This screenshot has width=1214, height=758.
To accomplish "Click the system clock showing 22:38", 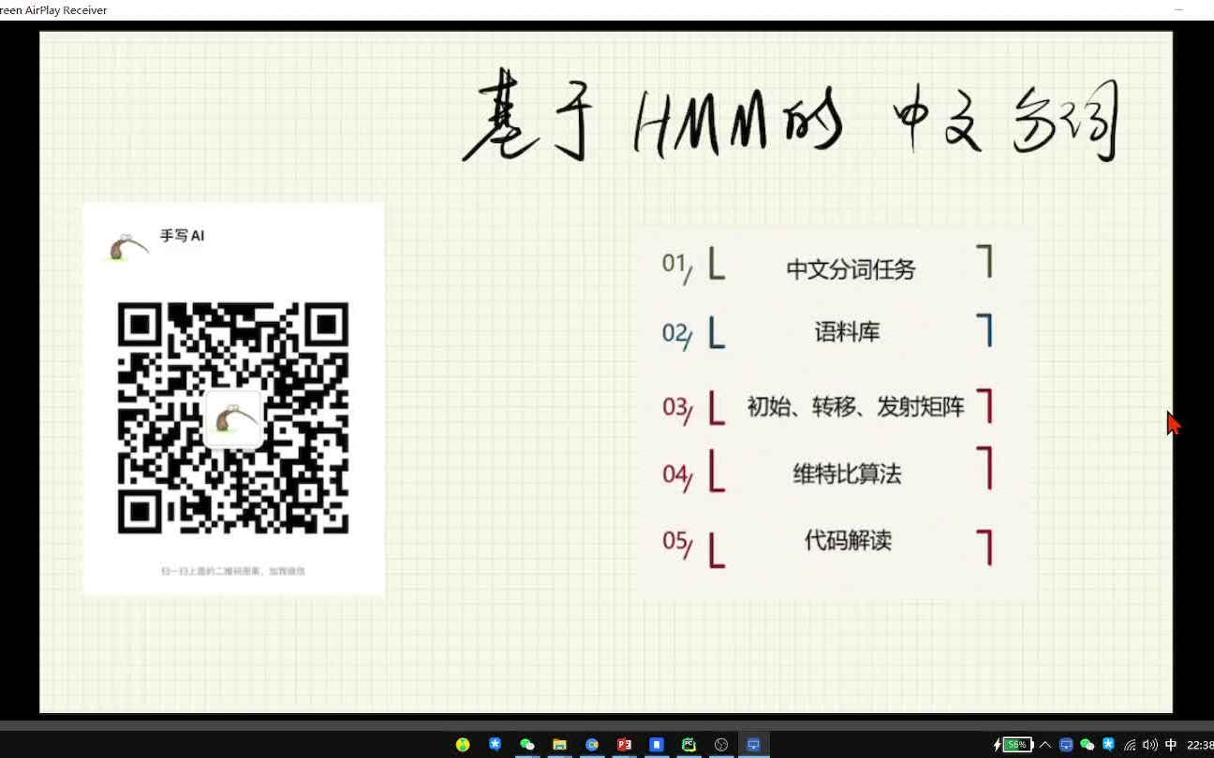I will pyautogui.click(x=1200, y=745).
